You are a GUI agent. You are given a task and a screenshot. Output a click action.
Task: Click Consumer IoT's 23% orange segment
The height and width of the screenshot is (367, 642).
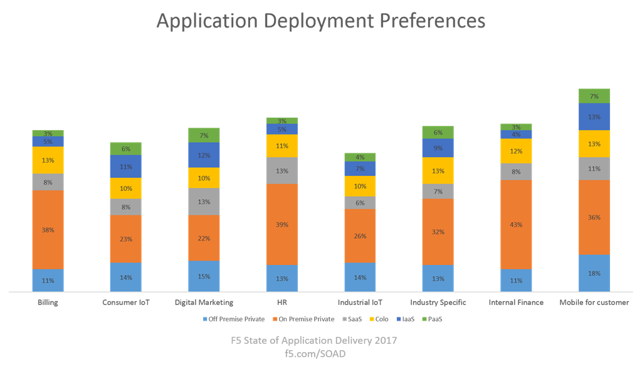coord(126,239)
